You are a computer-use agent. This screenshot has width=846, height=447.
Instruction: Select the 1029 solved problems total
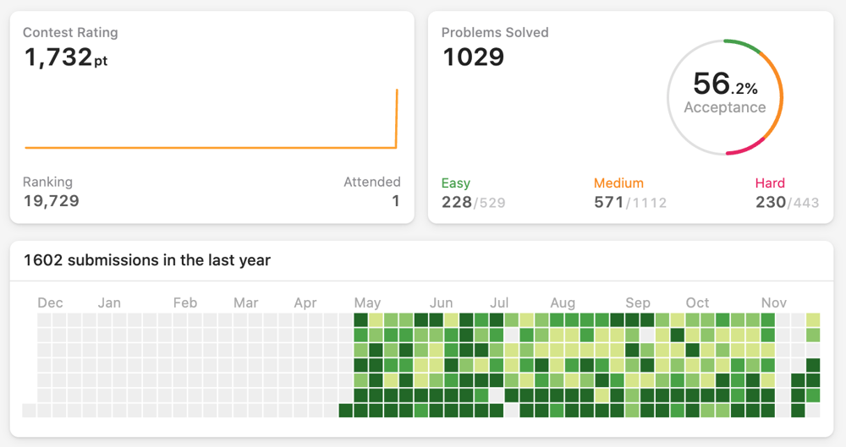(x=474, y=57)
